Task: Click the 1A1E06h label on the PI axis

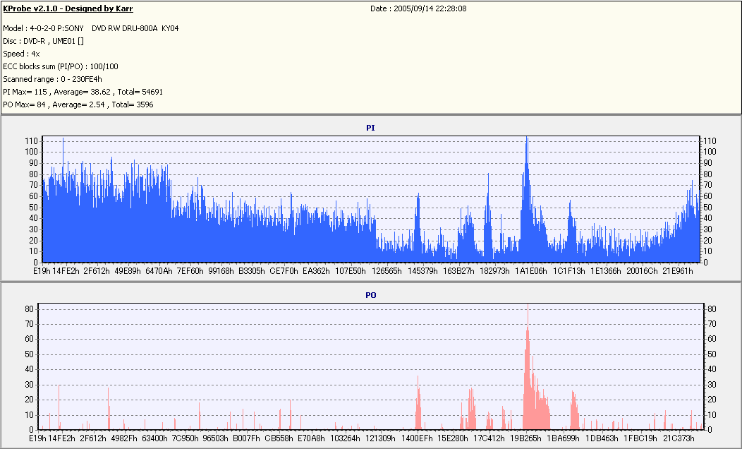Action: [x=531, y=271]
